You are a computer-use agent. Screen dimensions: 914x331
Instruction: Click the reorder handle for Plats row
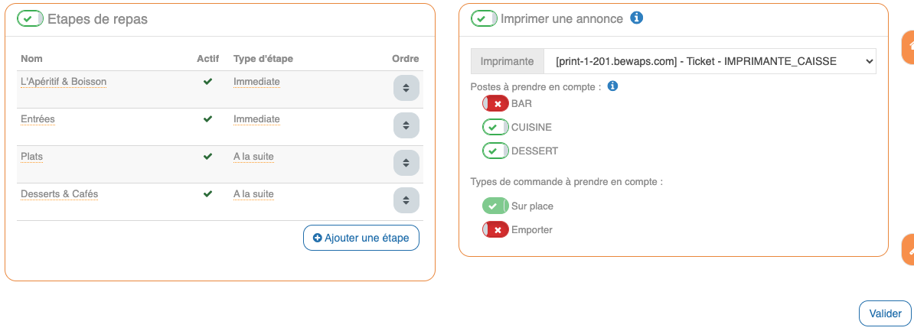(406, 163)
